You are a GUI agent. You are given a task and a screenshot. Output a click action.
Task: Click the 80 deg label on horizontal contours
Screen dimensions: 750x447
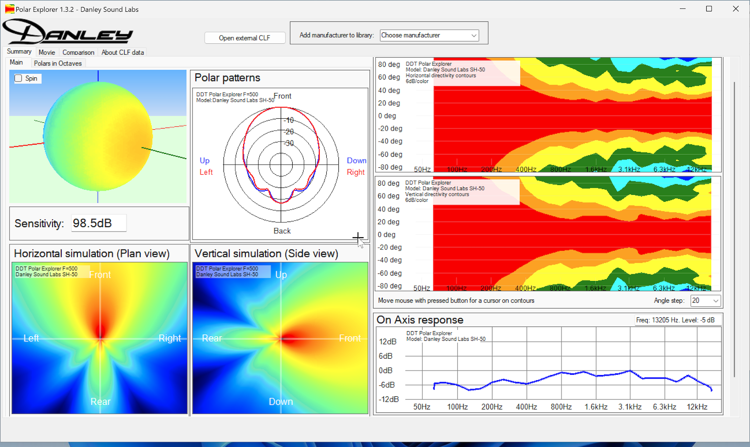point(389,65)
